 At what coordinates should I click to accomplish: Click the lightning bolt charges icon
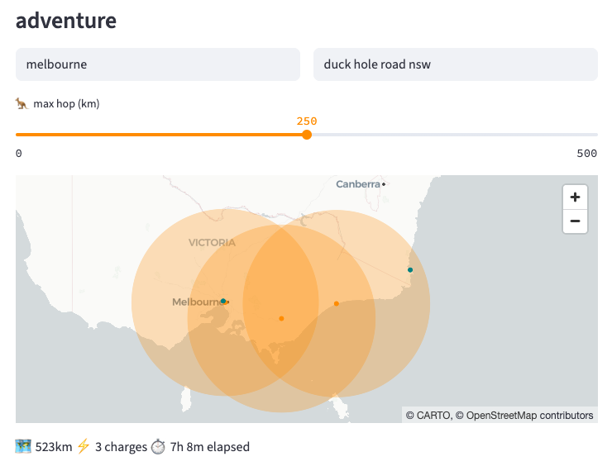tap(84, 446)
